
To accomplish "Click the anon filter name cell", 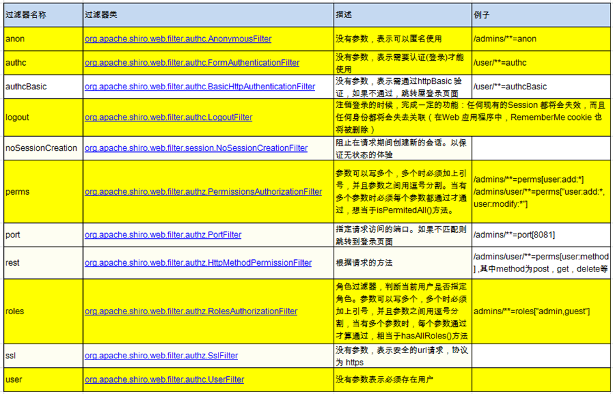I will (x=13, y=38).
